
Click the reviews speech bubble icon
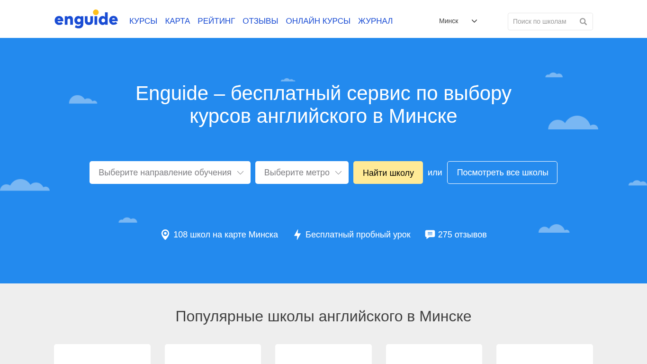tap(430, 235)
